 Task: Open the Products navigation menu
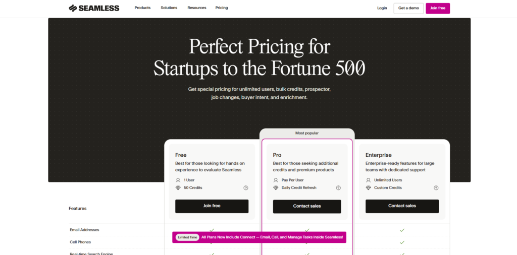[x=142, y=8]
